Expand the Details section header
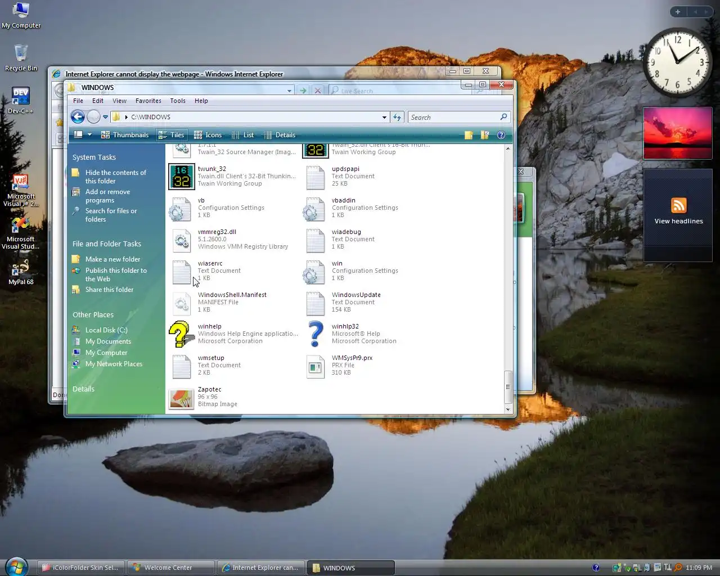The height and width of the screenshot is (576, 720). (x=83, y=389)
